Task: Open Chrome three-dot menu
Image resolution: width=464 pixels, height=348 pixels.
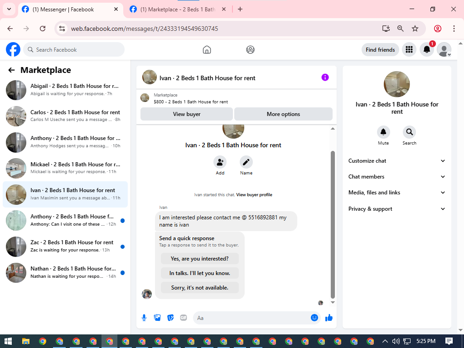Action: coord(454,29)
